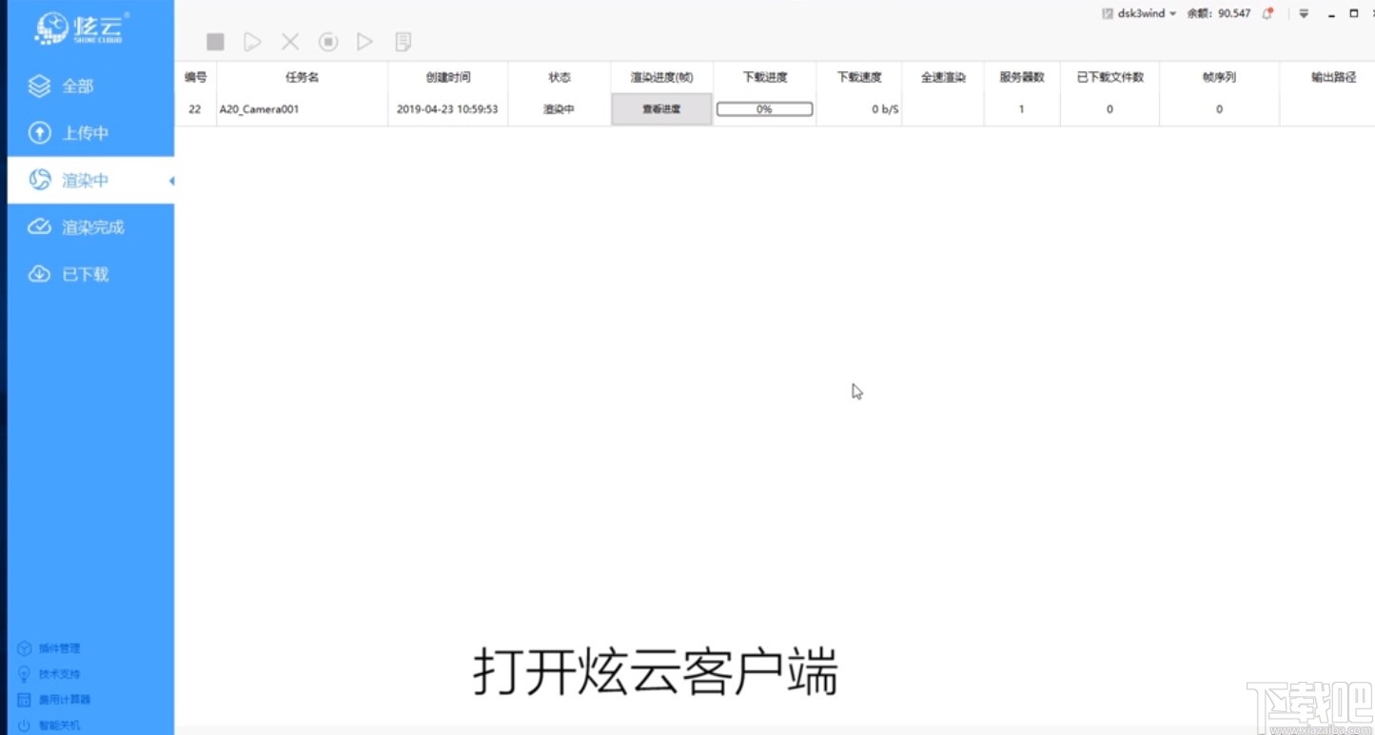This screenshot has width=1375, height=735.
Task: Select the stop task square icon
Action: (215, 41)
